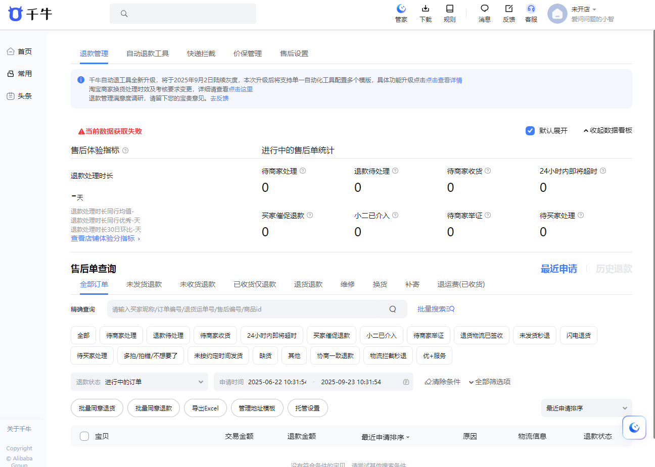Viewport: 655px width, 467px height.
Task: Switch to the 快递拦截 tab
Action: [x=201, y=54]
